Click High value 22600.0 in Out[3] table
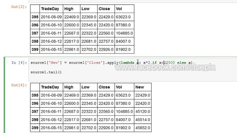Image resolution: width=237 pixels, height=133 pixels. coord(71,25)
